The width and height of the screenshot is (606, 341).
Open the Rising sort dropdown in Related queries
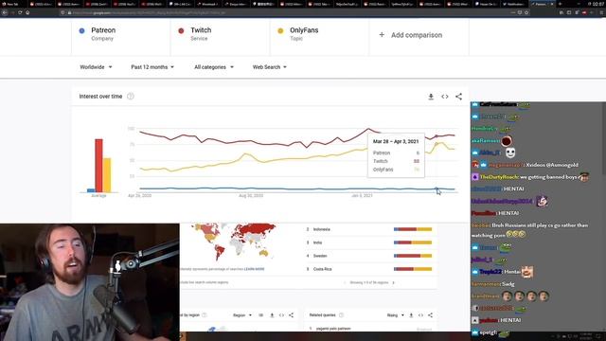(396, 315)
